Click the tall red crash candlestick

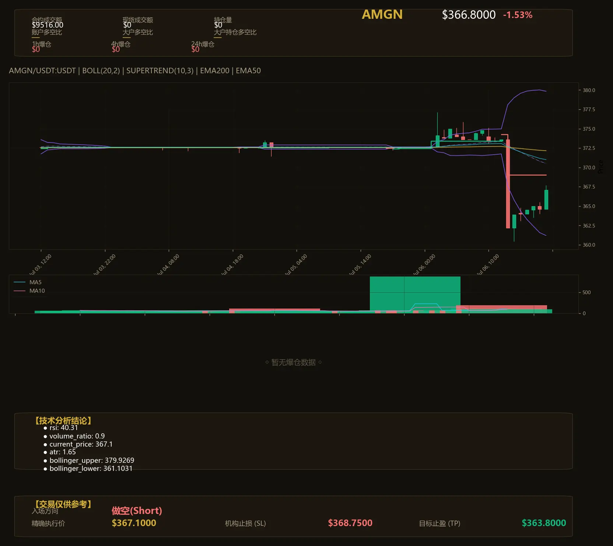[508, 184]
